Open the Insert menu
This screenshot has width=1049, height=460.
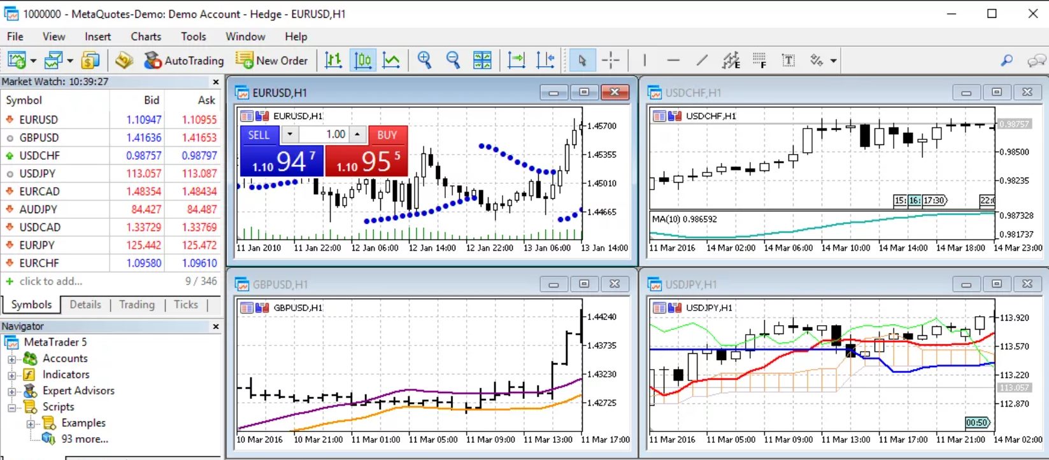97,36
